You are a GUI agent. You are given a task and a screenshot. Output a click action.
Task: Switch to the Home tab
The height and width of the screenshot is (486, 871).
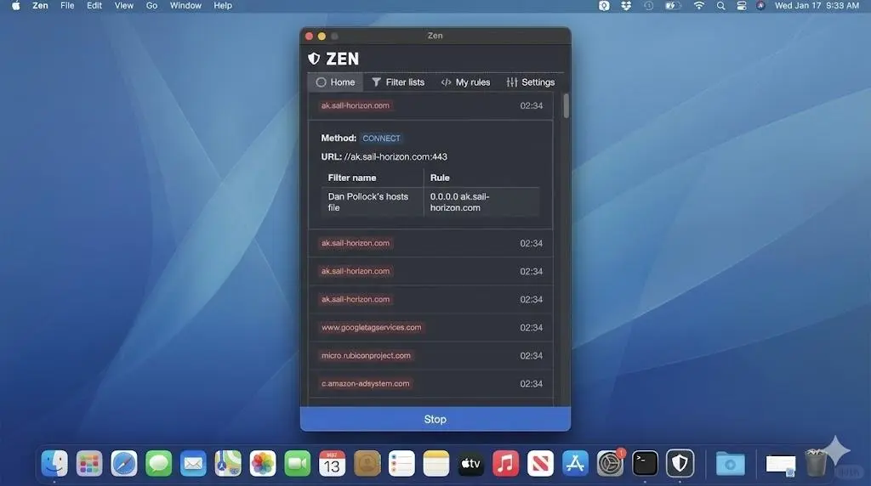(335, 82)
